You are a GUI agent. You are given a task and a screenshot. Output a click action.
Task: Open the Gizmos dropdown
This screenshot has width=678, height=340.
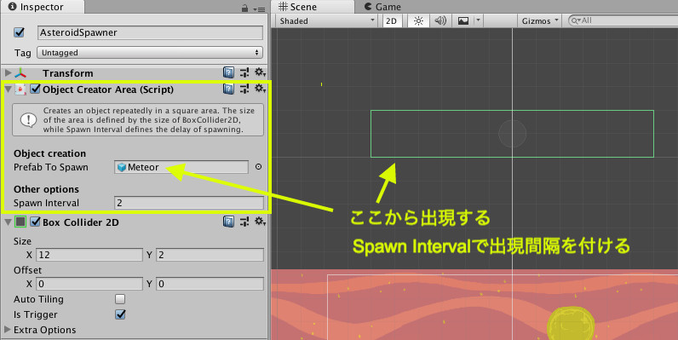539,20
